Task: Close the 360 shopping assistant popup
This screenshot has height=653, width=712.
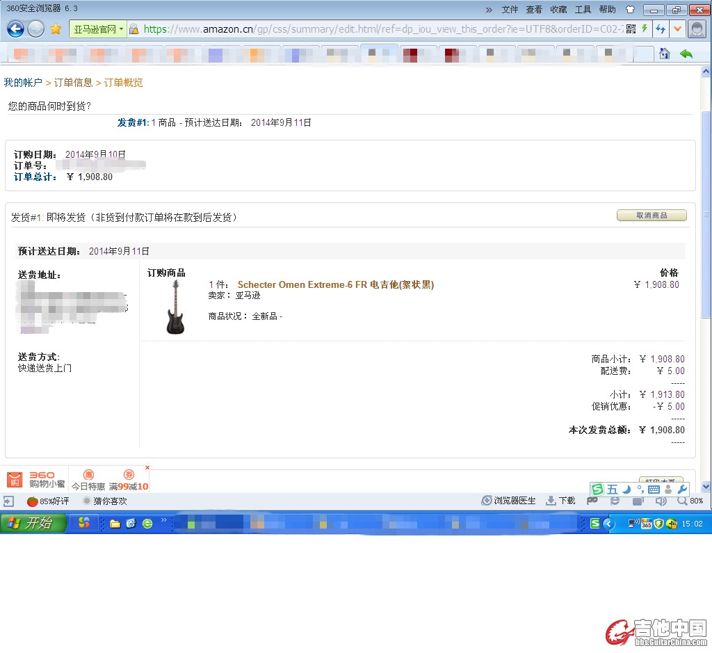Action: [147, 467]
